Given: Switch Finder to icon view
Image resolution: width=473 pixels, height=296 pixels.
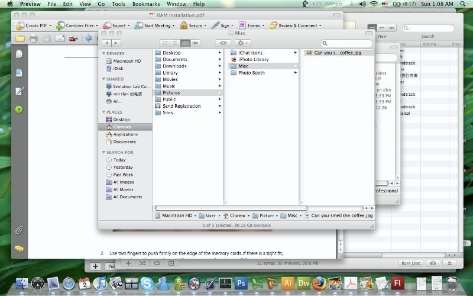Looking at the screenshot, I should click(x=165, y=43).
